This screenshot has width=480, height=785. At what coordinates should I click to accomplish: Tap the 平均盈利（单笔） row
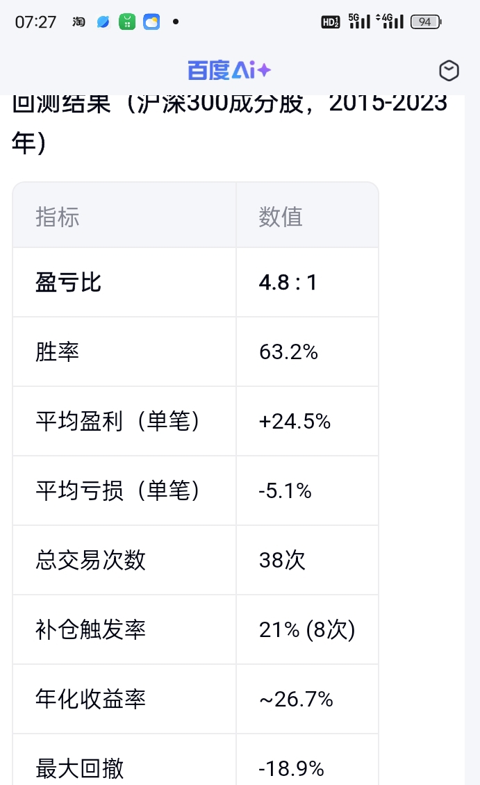196,421
